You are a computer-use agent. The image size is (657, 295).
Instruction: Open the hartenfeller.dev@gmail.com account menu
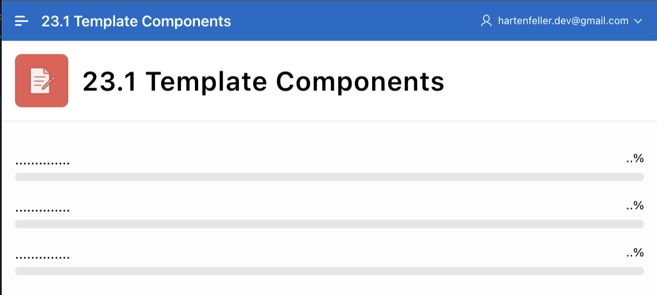563,21
